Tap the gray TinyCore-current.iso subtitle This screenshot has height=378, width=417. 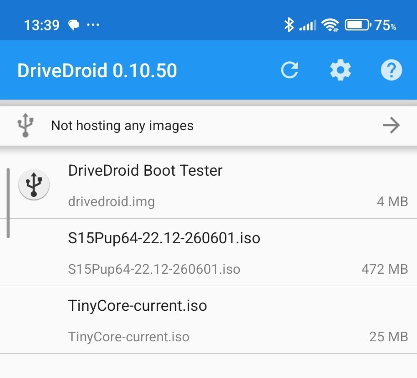129,337
